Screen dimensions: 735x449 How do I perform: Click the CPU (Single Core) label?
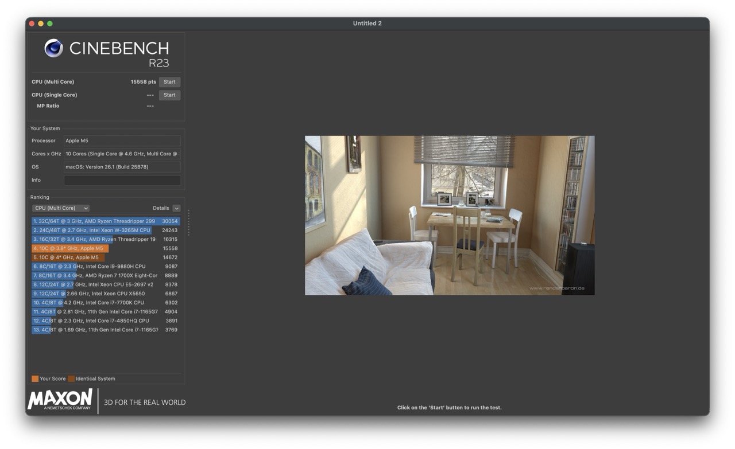[x=55, y=95]
